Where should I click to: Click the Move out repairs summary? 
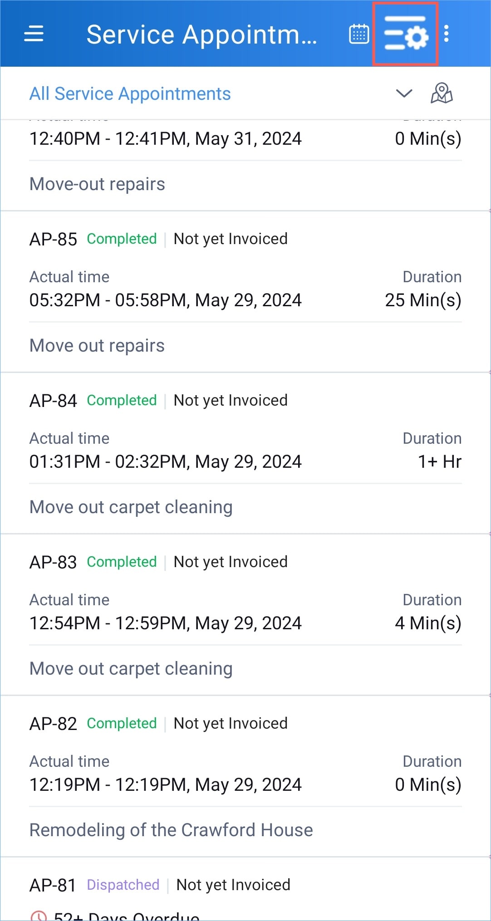tap(97, 346)
